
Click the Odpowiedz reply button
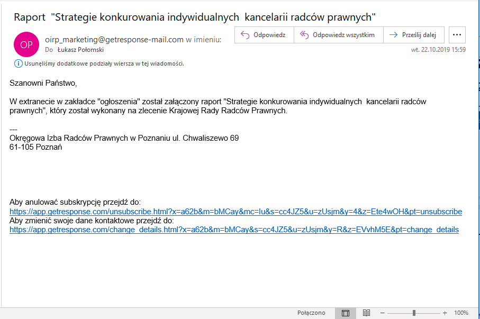coord(263,35)
